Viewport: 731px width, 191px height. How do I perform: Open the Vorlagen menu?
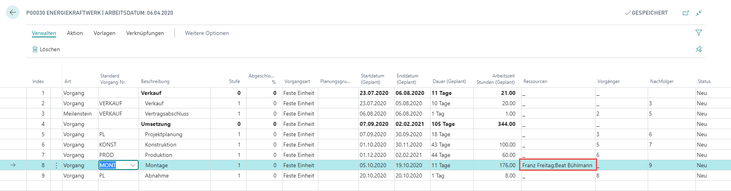(104, 33)
